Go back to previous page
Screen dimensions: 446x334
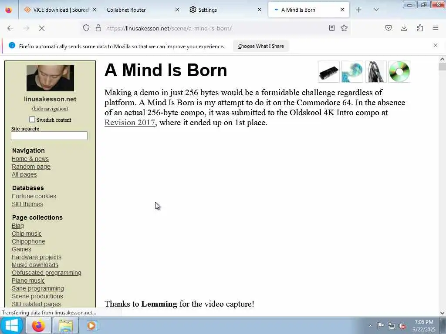tap(10, 28)
